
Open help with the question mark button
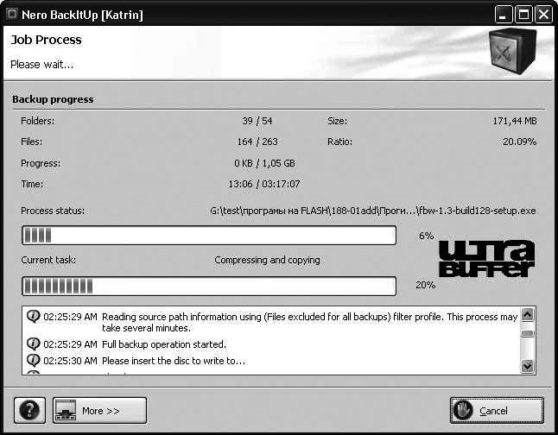tap(29, 410)
